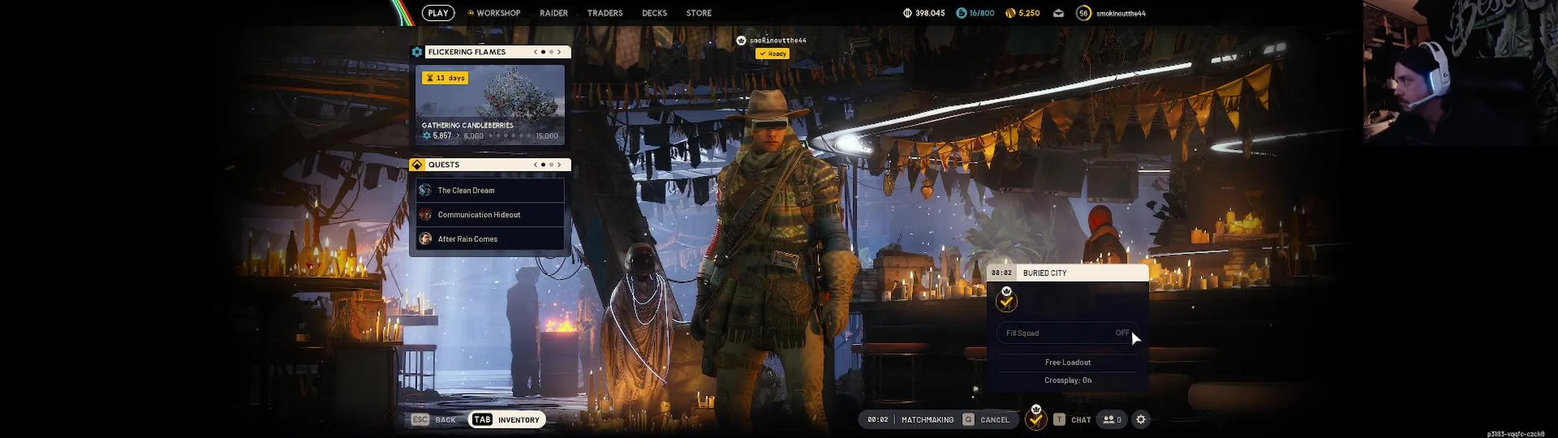Screen dimensions: 1558x438
Task: Open the Store tab
Action: [x=699, y=13]
